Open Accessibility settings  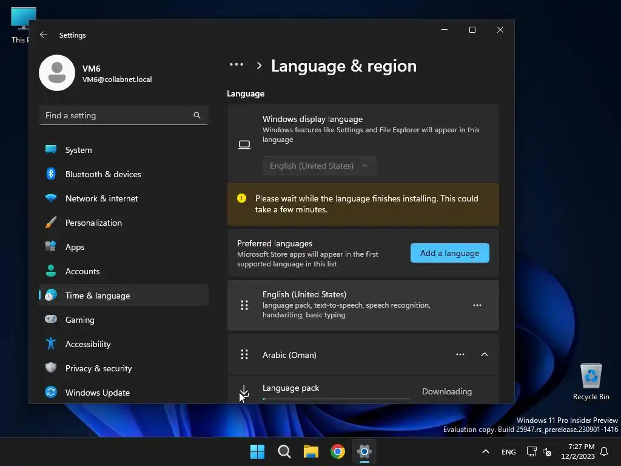pyautogui.click(x=124, y=344)
